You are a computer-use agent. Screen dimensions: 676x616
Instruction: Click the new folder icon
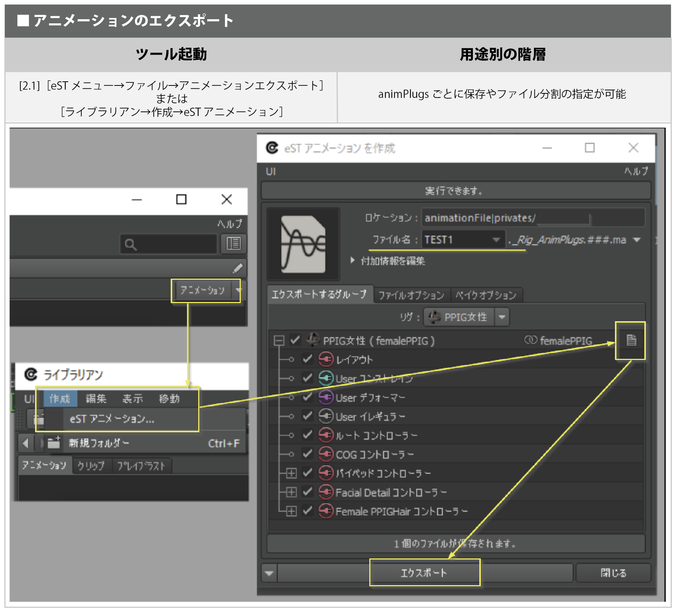click(54, 443)
